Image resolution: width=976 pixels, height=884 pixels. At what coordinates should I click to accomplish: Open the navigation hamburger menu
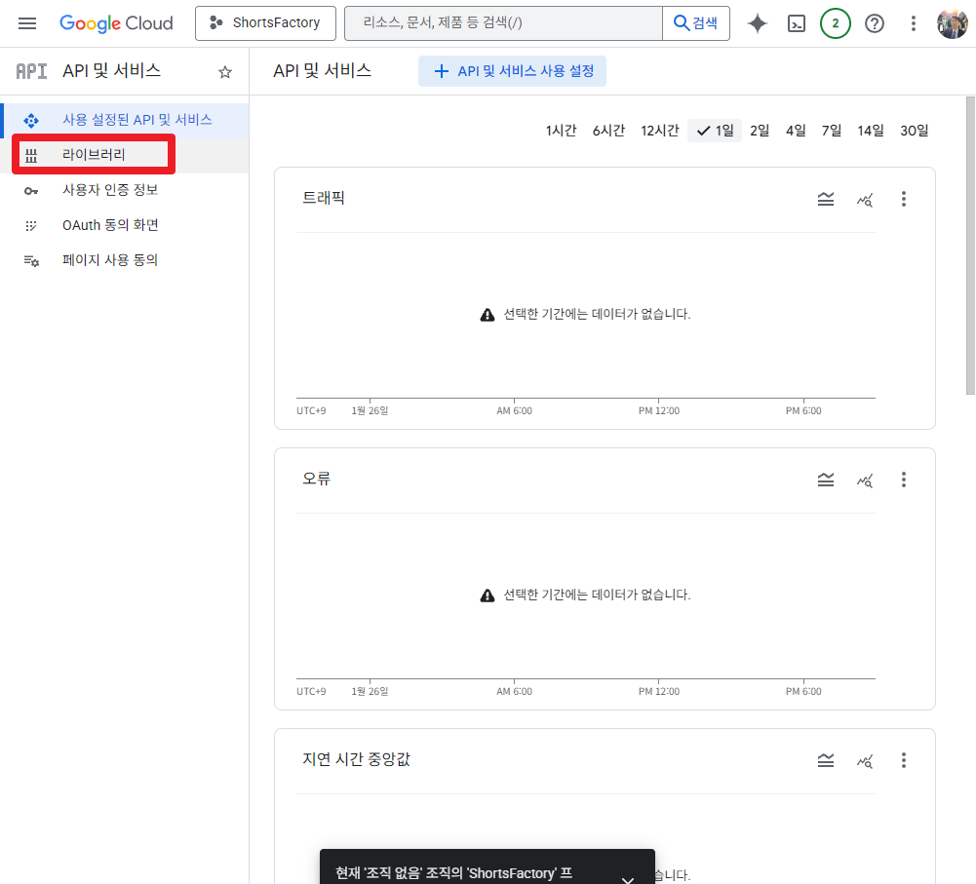(x=27, y=22)
